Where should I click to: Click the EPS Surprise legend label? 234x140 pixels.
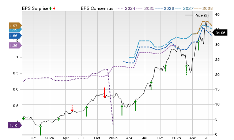(x=35, y=8)
